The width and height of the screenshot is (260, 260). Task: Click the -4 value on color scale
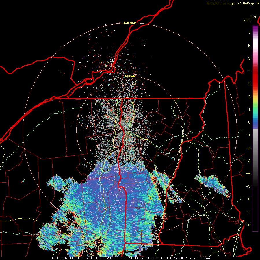248,174
